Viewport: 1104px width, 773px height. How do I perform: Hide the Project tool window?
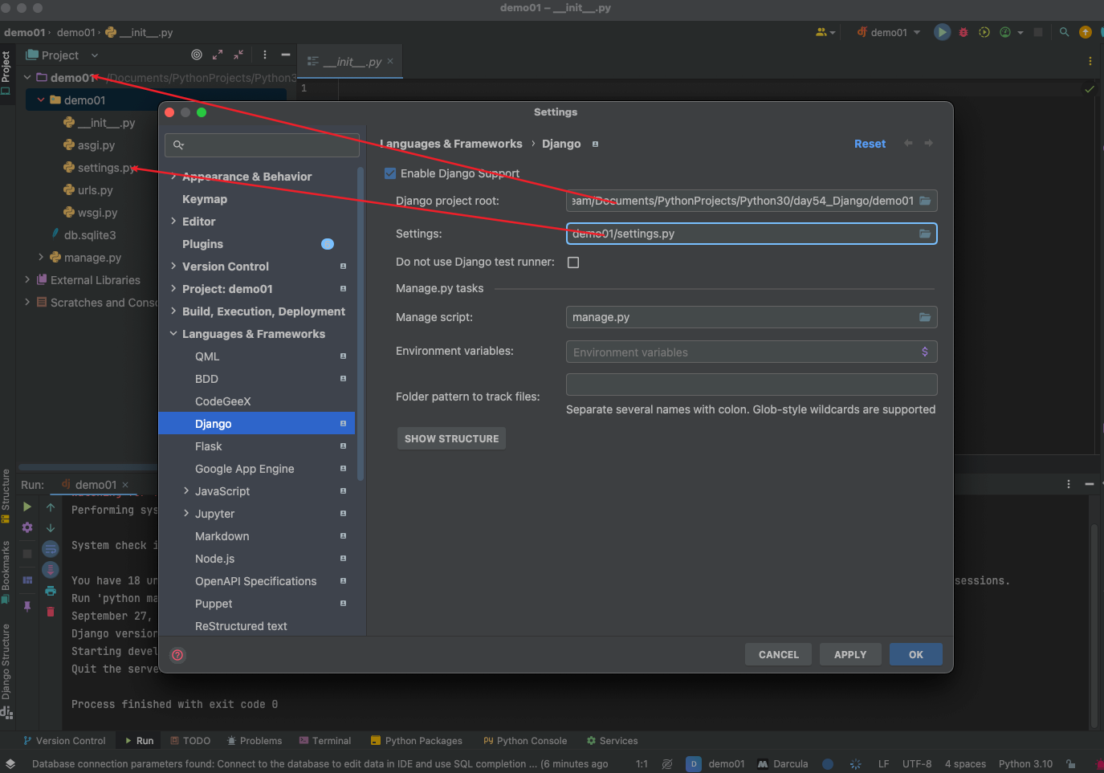pyautogui.click(x=286, y=55)
